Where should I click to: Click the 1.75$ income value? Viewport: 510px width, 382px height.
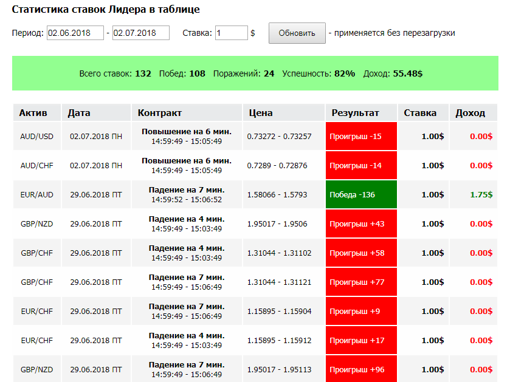coord(481,195)
